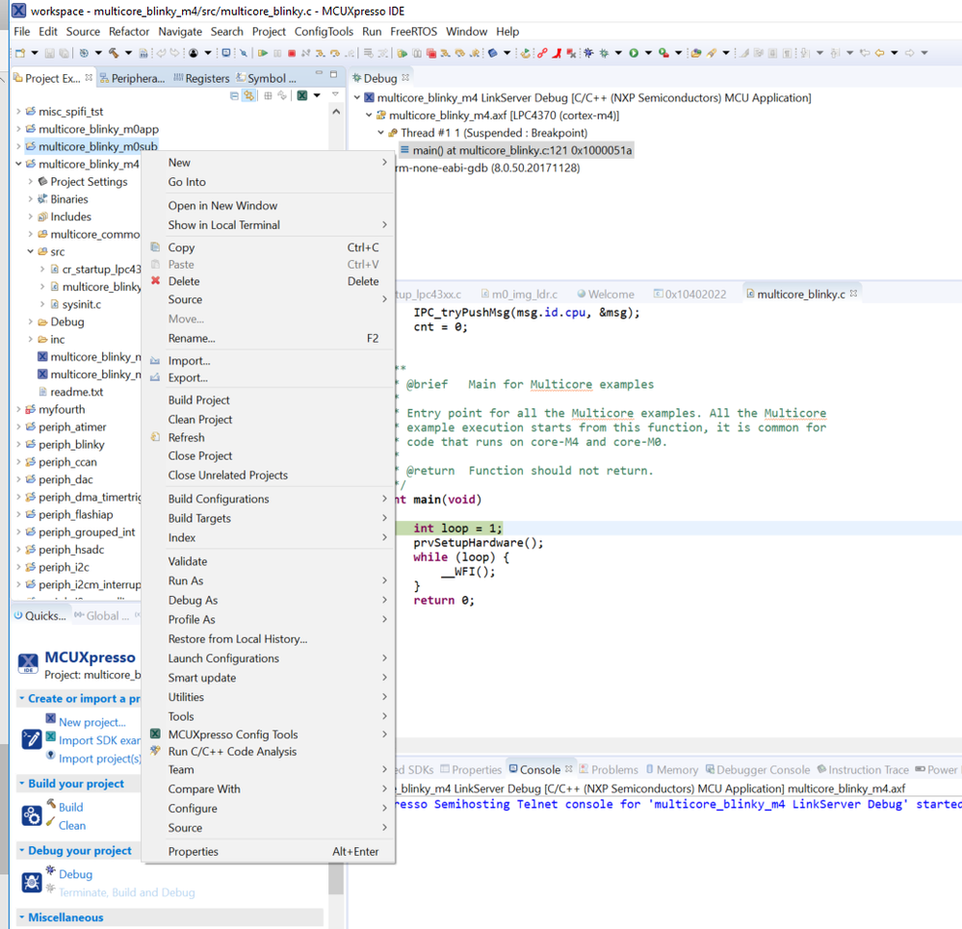
Task: Collapse the multicore_blinky_m4 project tree node
Action: (18, 164)
